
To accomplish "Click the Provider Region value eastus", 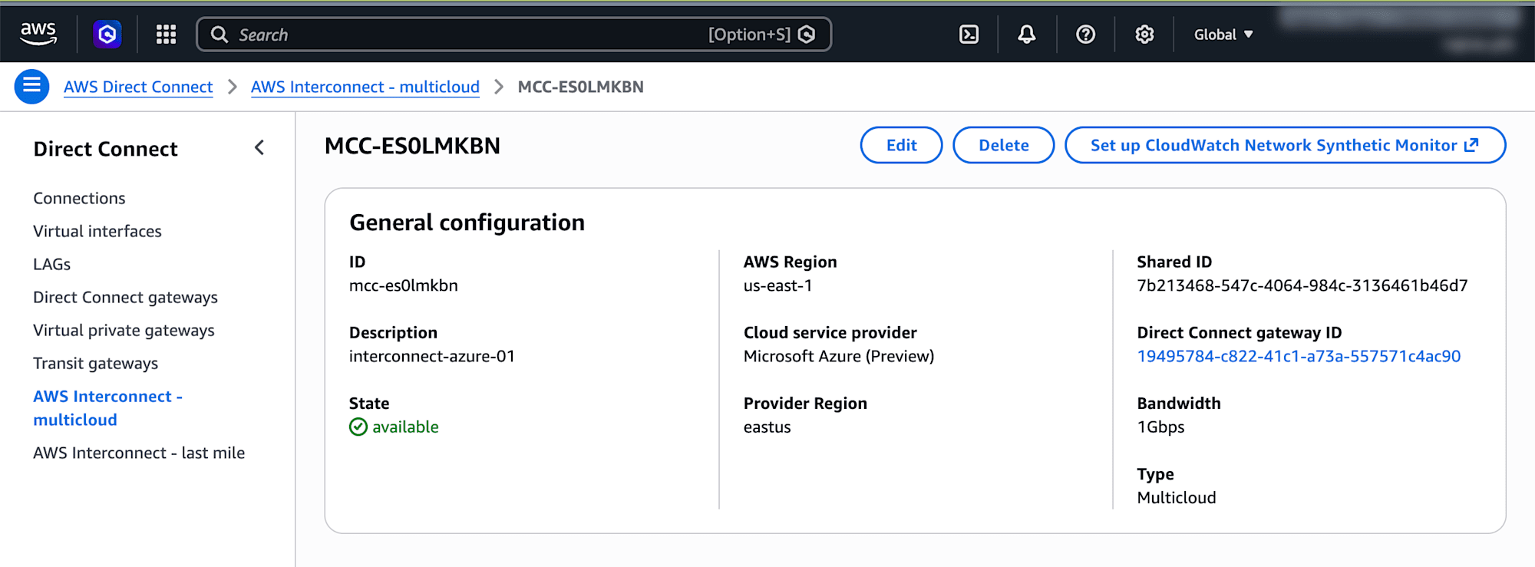I will point(767,427).
